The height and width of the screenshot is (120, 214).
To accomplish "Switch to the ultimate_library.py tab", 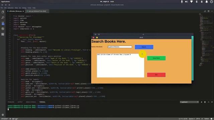I will pos(15,11).
